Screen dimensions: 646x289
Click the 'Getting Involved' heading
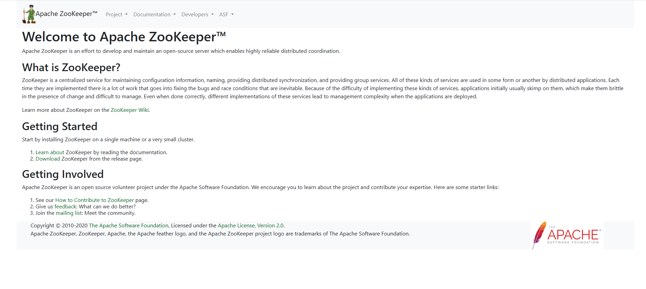tap(63, 174)
